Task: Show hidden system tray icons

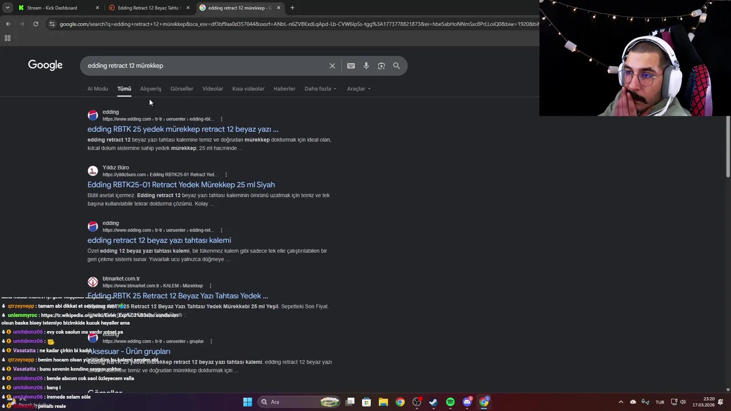Action: 621,402
